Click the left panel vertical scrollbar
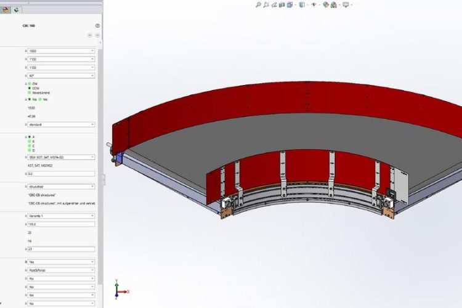Image resolution: width=462 pixels, height=308 pixels. click(100, 154)
